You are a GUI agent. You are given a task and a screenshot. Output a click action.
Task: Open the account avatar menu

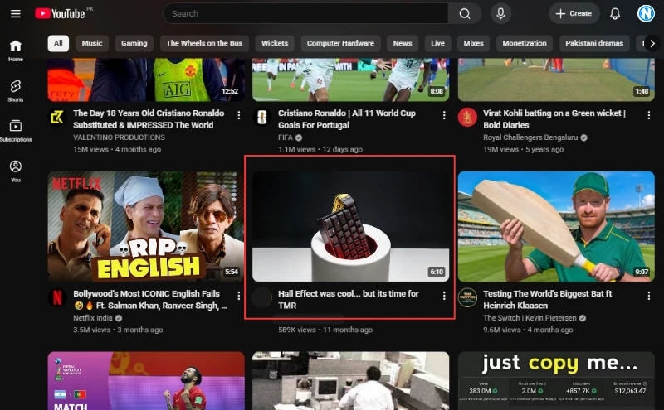[x=646, y=13]
